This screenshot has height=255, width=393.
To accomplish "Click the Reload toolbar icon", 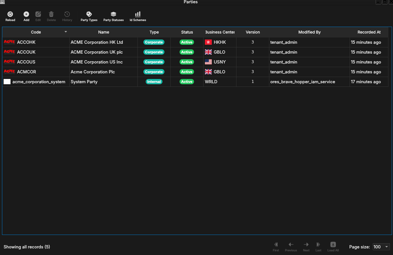I will coord(10,14).
